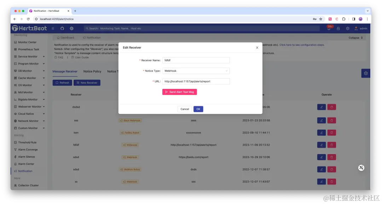Click the Refresh button
This screenshot has height=204, width=382.
[x=62, y=83]
